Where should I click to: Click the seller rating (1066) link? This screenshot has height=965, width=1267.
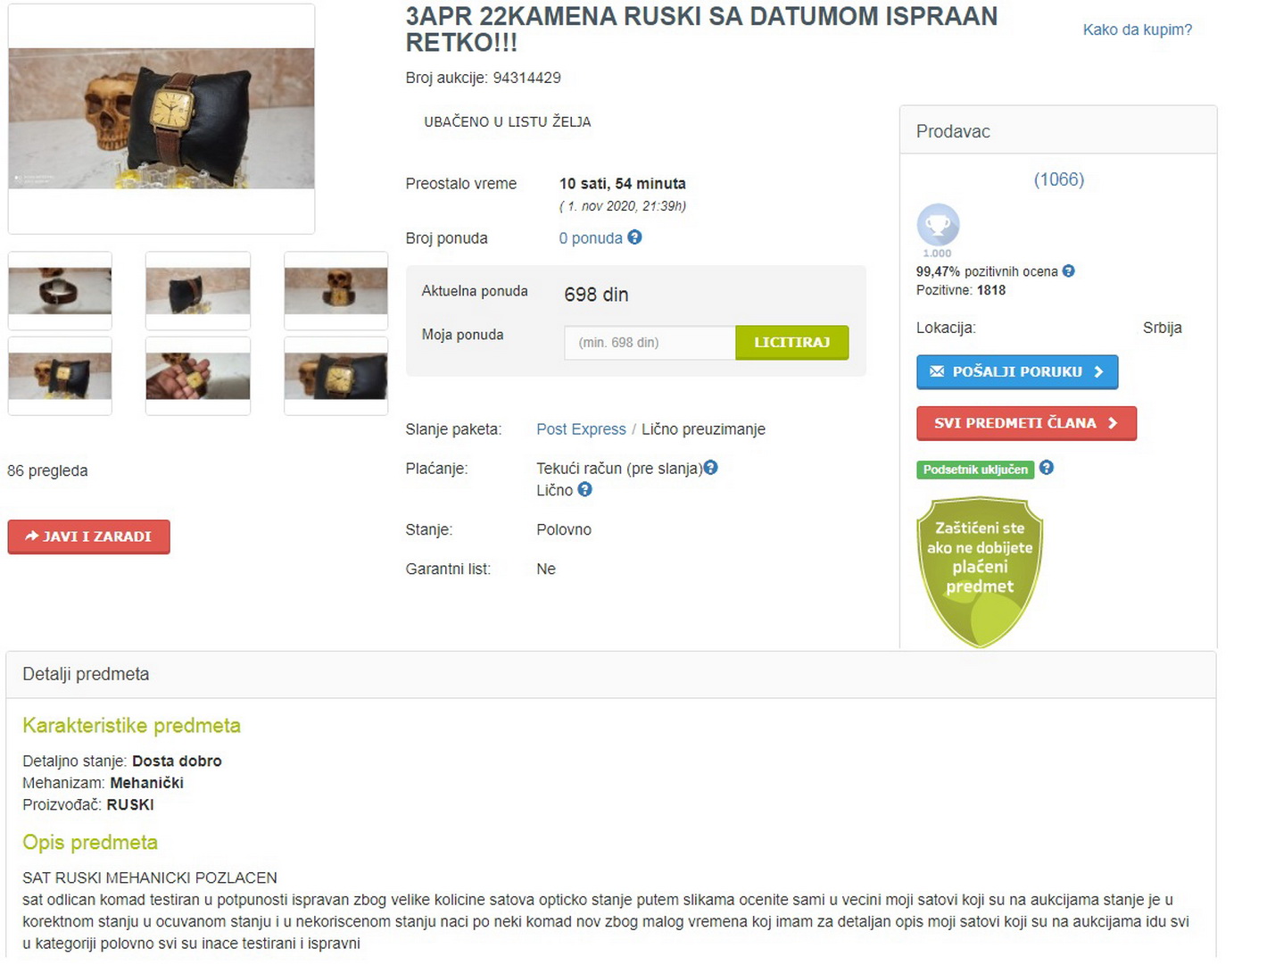(1058, 179)
